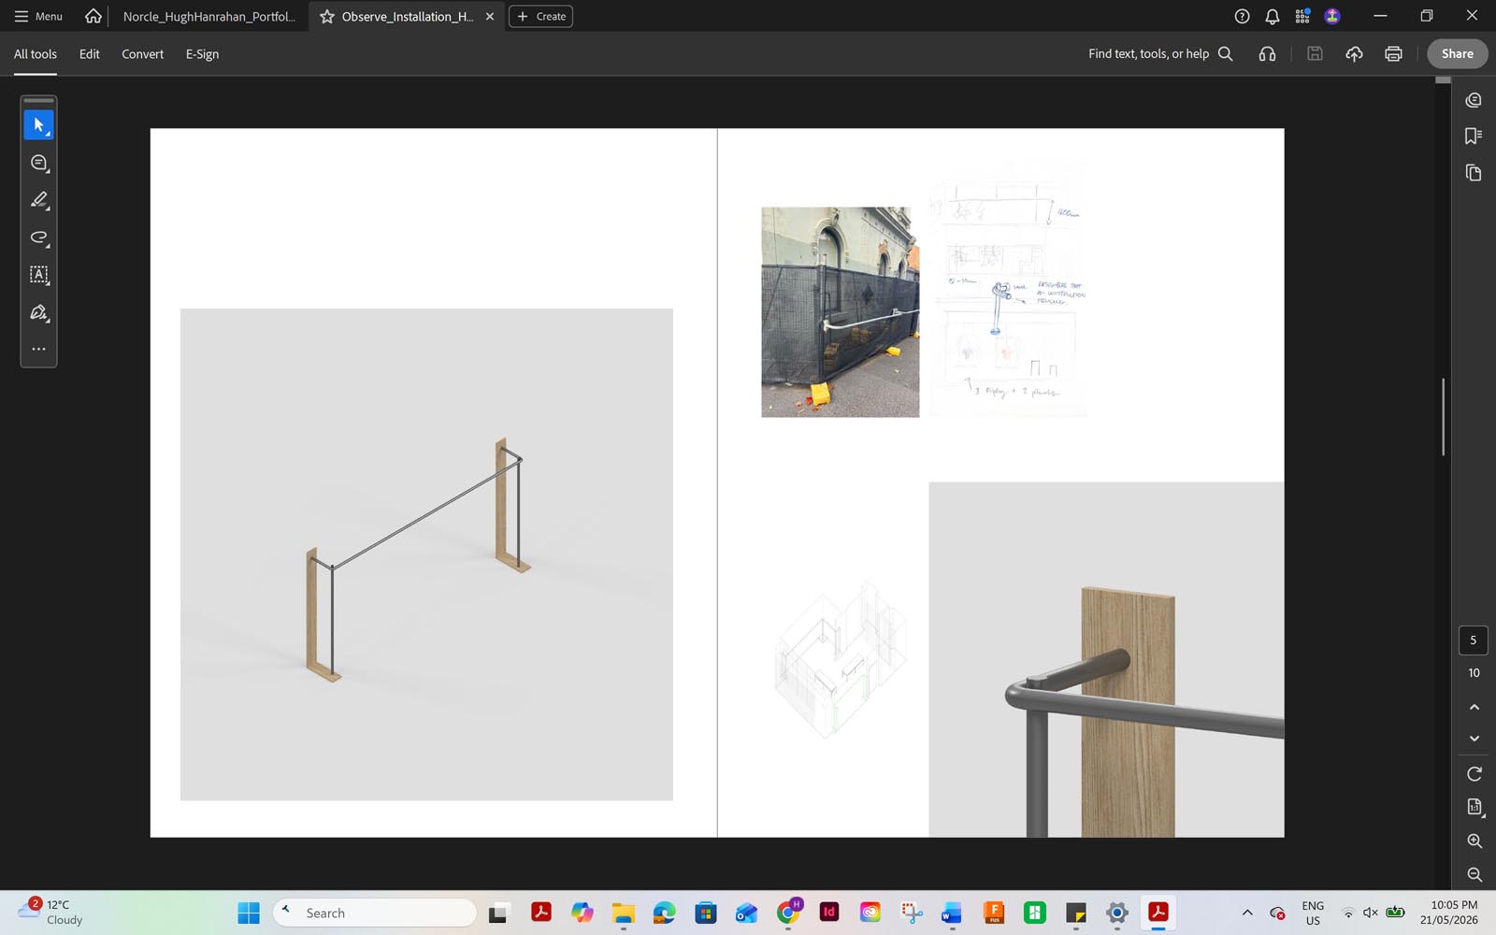The height and width of the screenshot is (935, 1496).
Task: Open weather widget showing 12°C Cloudy
Action: coord(51,913)
